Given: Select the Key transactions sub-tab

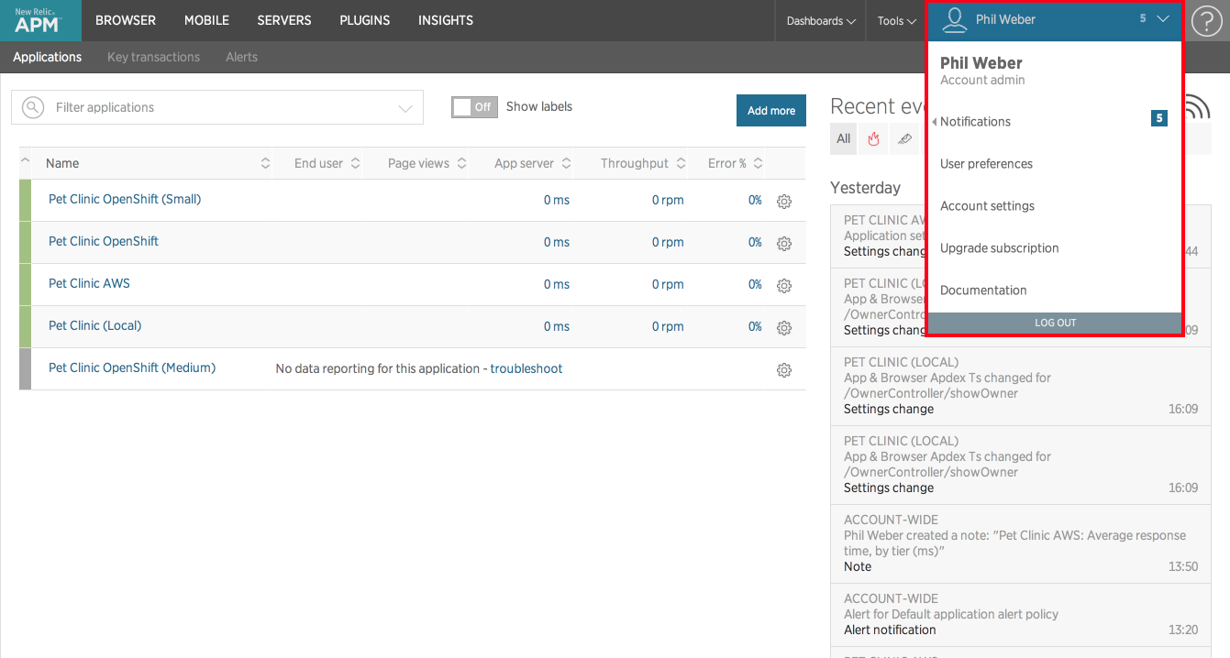Looking at the screenshot, I should tap(153, 57).
